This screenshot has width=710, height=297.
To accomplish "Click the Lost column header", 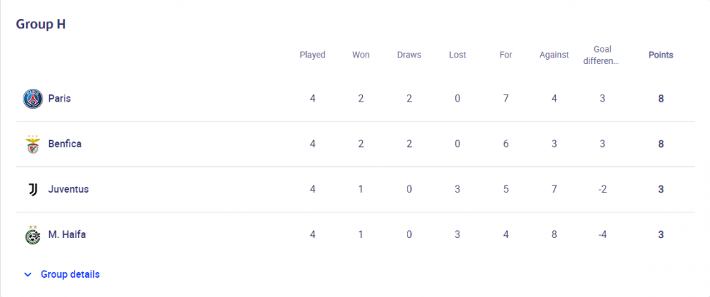I will point(457,55).
